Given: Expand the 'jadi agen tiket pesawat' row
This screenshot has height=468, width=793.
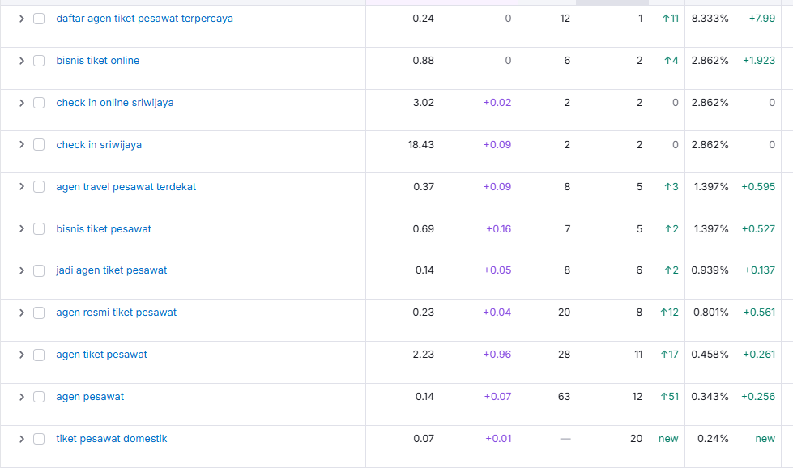Looking at the screenshot, I should (22, 270).
